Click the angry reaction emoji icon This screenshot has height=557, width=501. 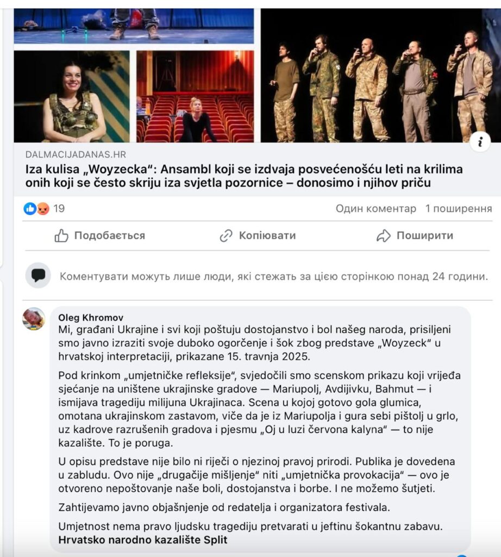coord(43,208)
